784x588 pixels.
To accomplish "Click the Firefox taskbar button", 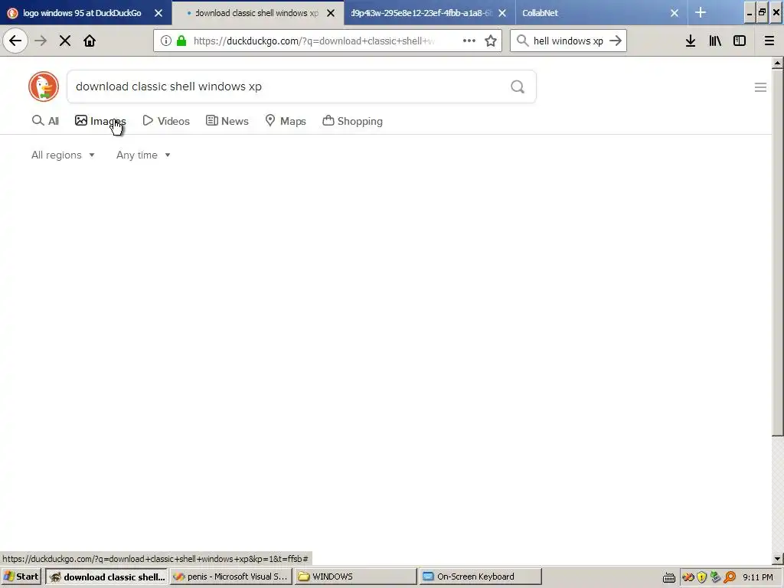I will pos(107,577).
